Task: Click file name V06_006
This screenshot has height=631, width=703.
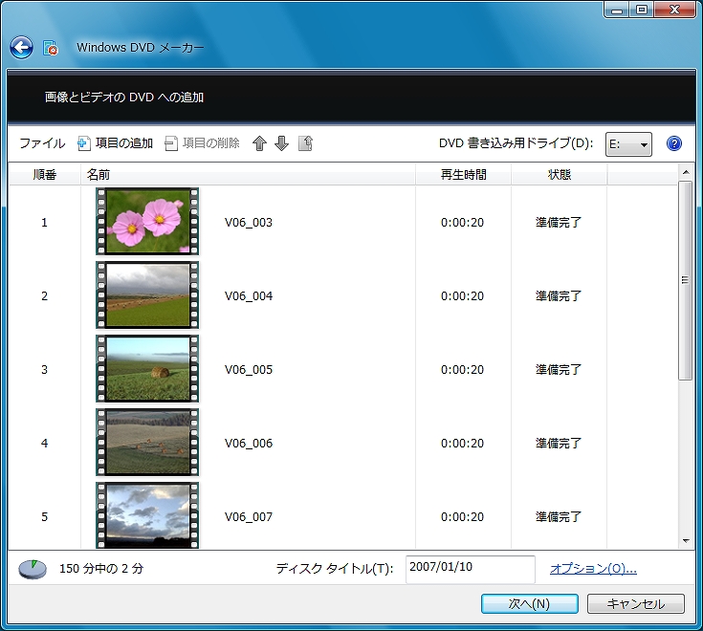Action: 249,443
